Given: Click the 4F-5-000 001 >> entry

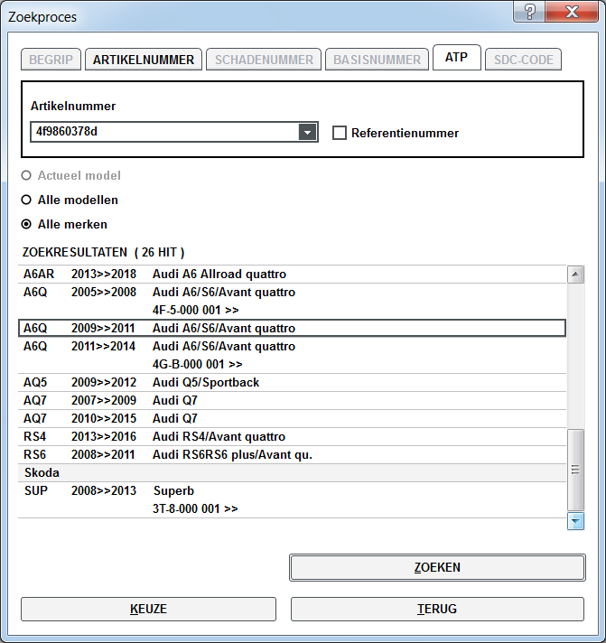Looking at the screenshot, I should click(x=196, y=310).
